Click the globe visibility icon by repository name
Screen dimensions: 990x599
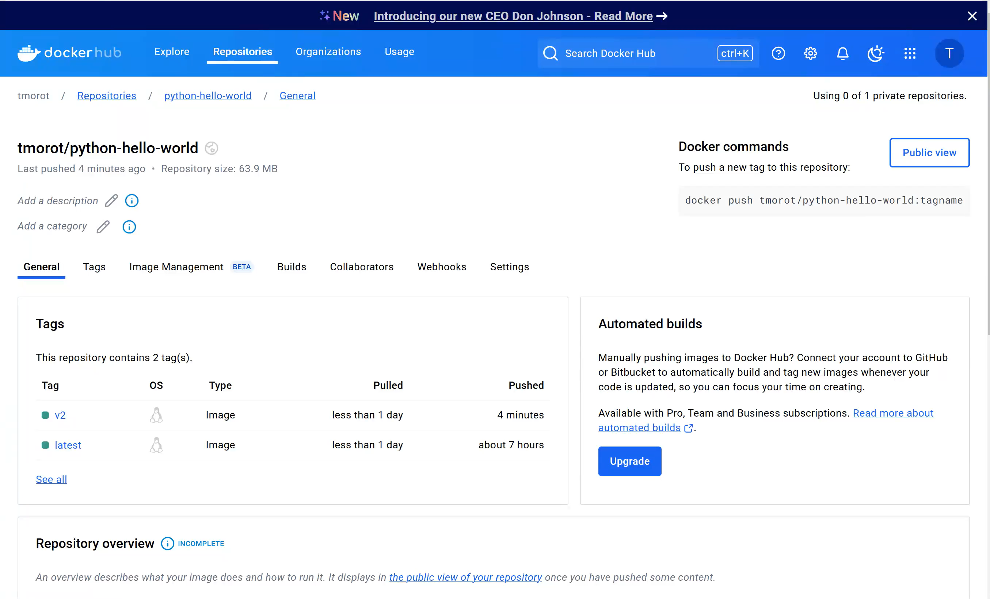[x=212, y=148]
